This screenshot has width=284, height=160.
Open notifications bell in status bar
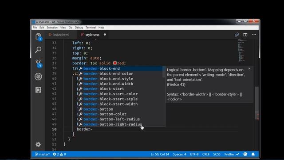click(x=253, y=154)
